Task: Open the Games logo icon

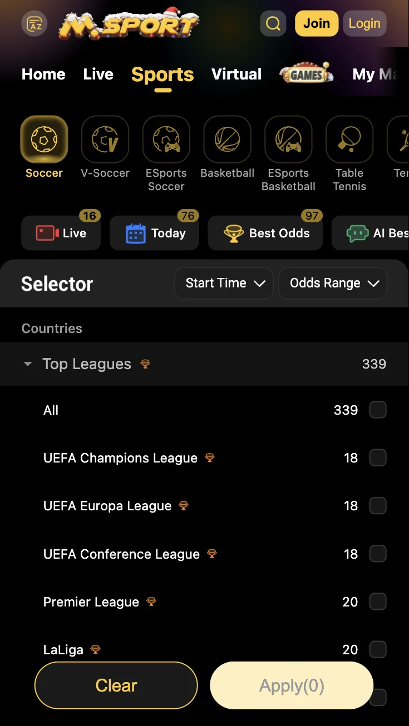Action: point(307,74)
